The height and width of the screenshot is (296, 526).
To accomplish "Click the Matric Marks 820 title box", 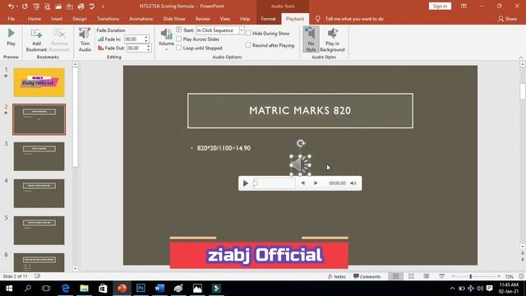I will tap(300, 111).
